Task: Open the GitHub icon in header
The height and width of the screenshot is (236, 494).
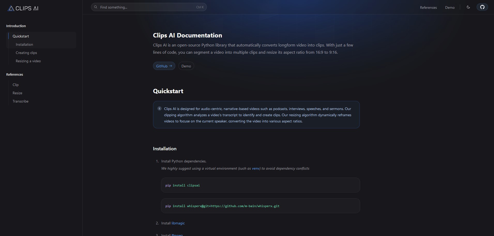Action: coord(482,7)
